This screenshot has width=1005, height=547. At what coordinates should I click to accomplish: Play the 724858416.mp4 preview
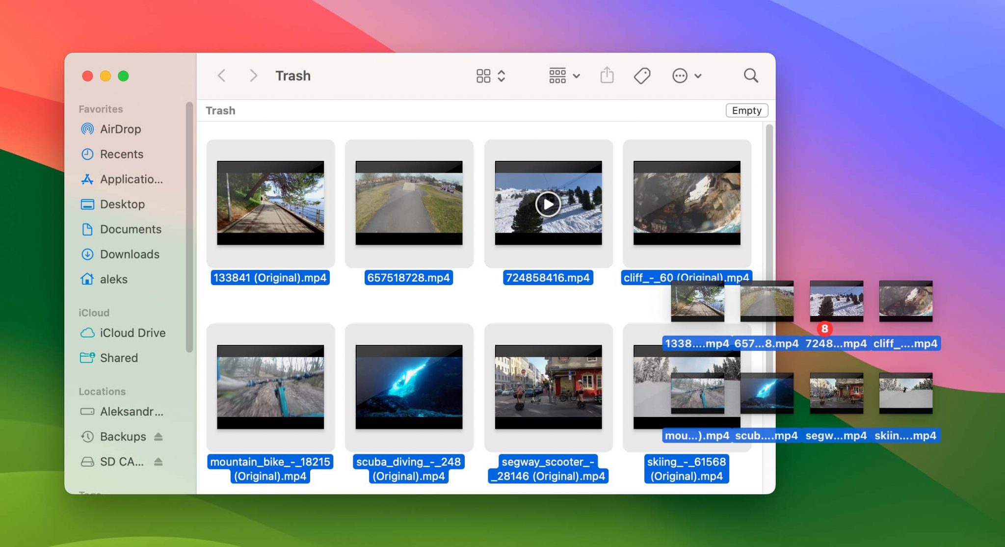(548, 204)
